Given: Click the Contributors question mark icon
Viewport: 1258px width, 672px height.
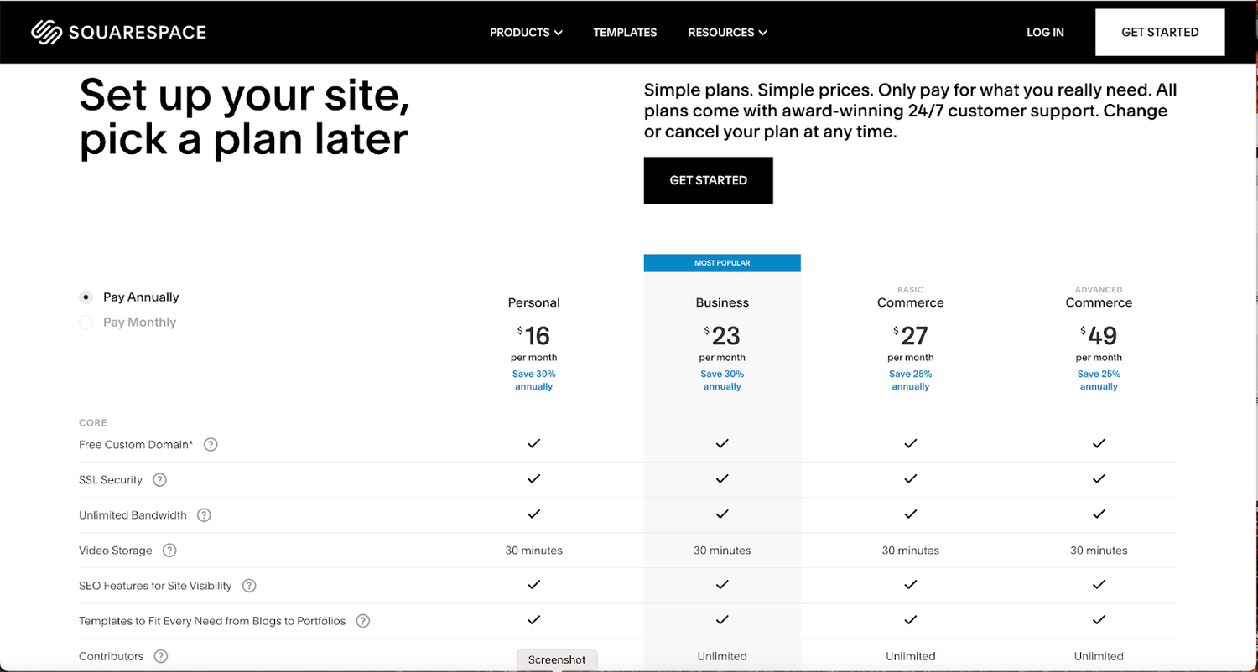Looking at the screenshot, I should click(x=160, y=656).
